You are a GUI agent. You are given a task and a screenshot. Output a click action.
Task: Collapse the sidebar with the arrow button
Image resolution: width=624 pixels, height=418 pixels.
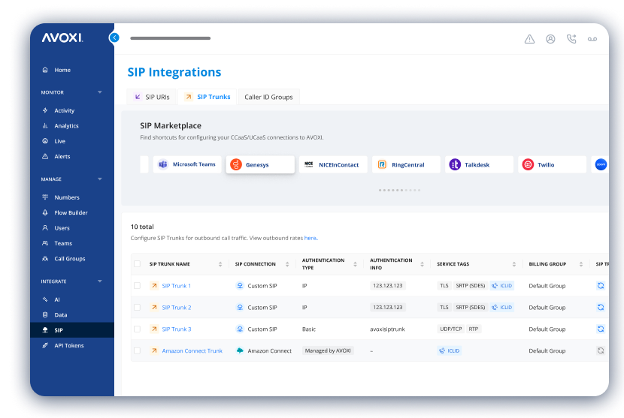point(114,38)
